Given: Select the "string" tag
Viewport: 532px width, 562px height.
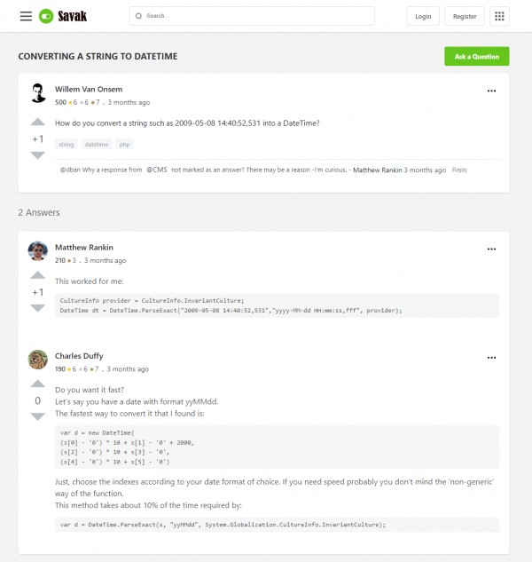Looking at the screenshot, I should click(66, 144).
